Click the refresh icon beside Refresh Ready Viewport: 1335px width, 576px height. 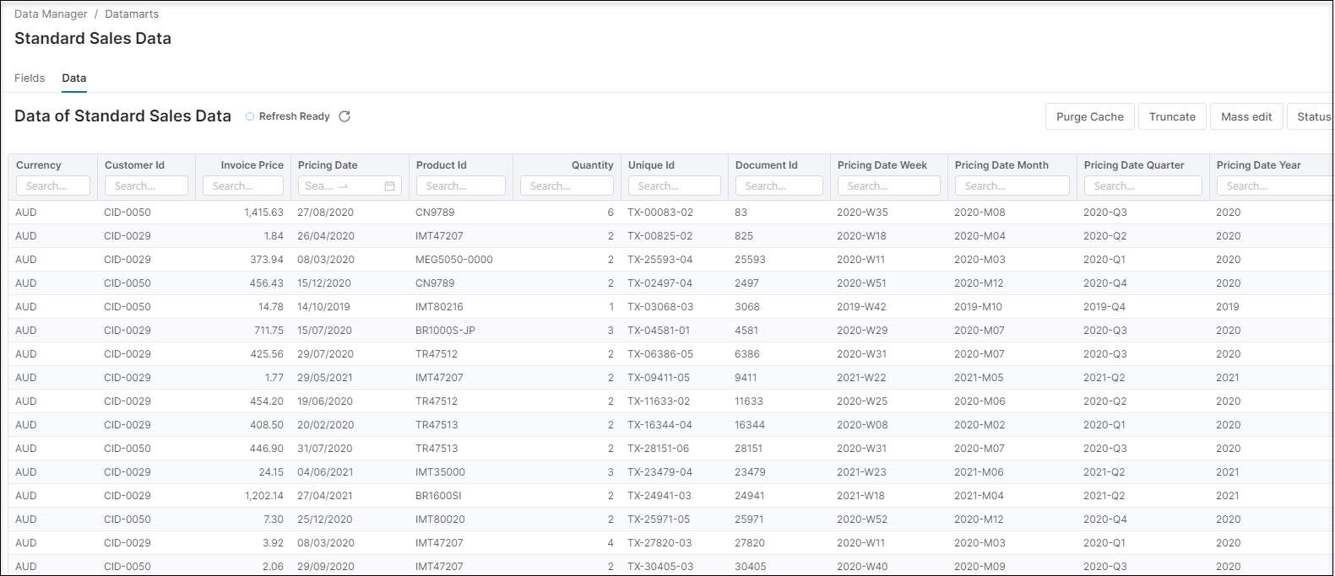click(x=345, y=116)
